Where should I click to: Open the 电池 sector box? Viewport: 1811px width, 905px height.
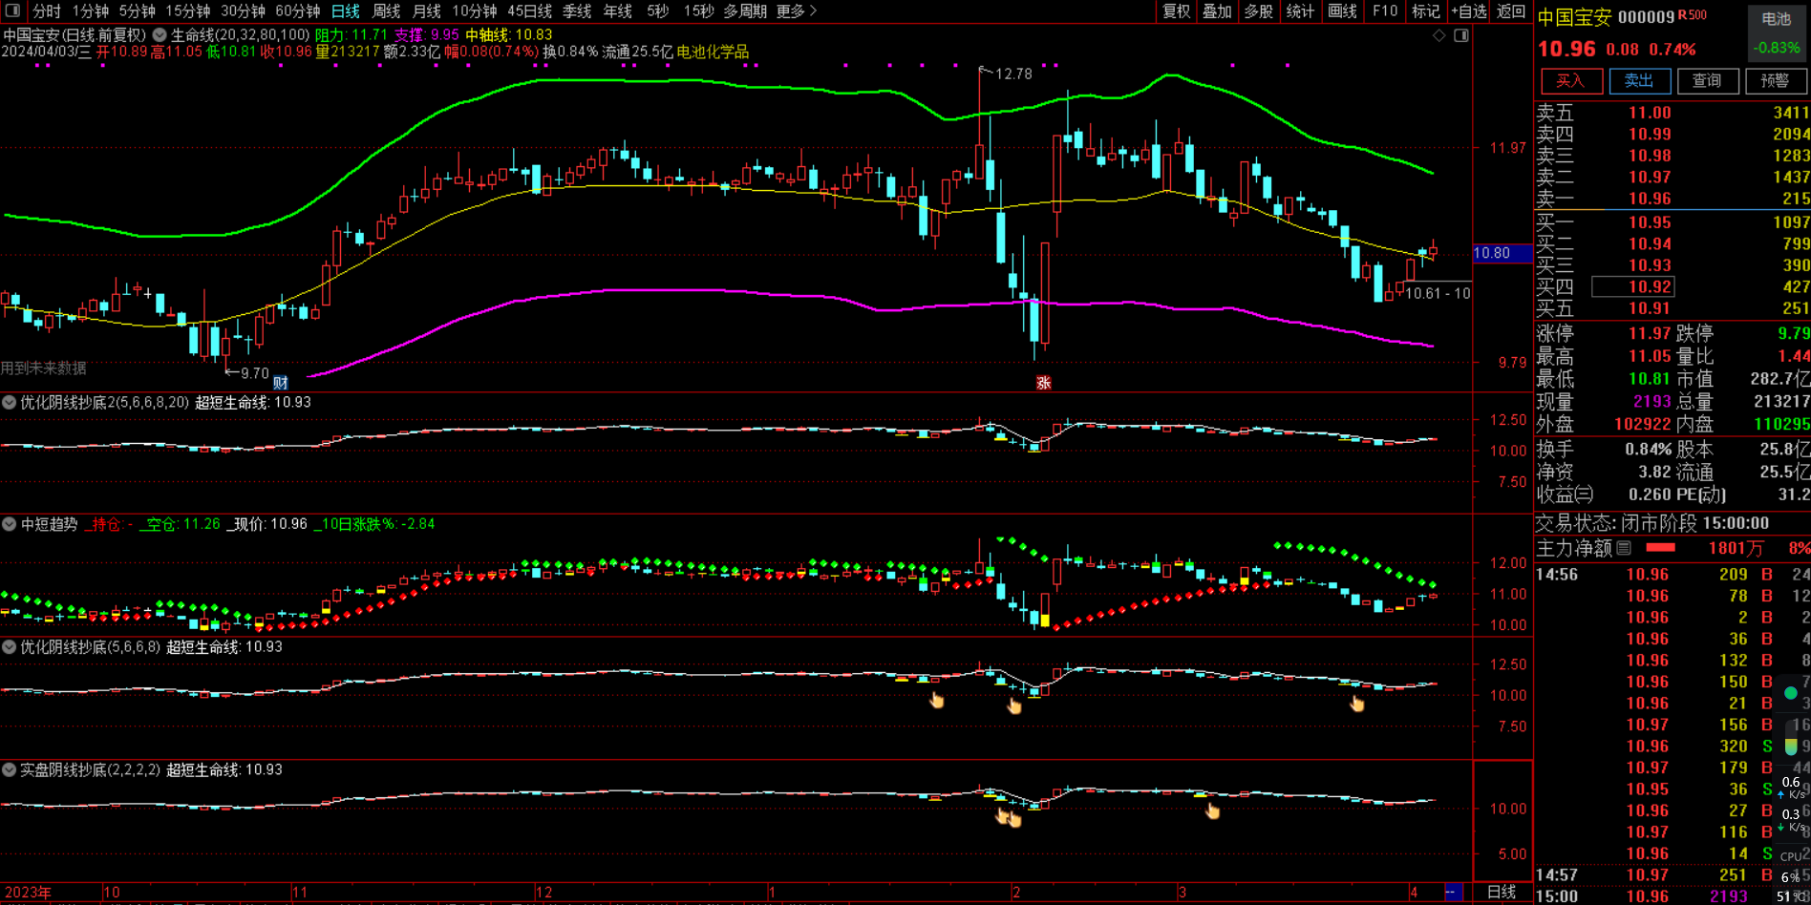(1777, 33)
